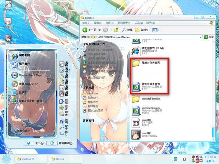Open 我的文件 desktop icon

[x=8, y=5]
